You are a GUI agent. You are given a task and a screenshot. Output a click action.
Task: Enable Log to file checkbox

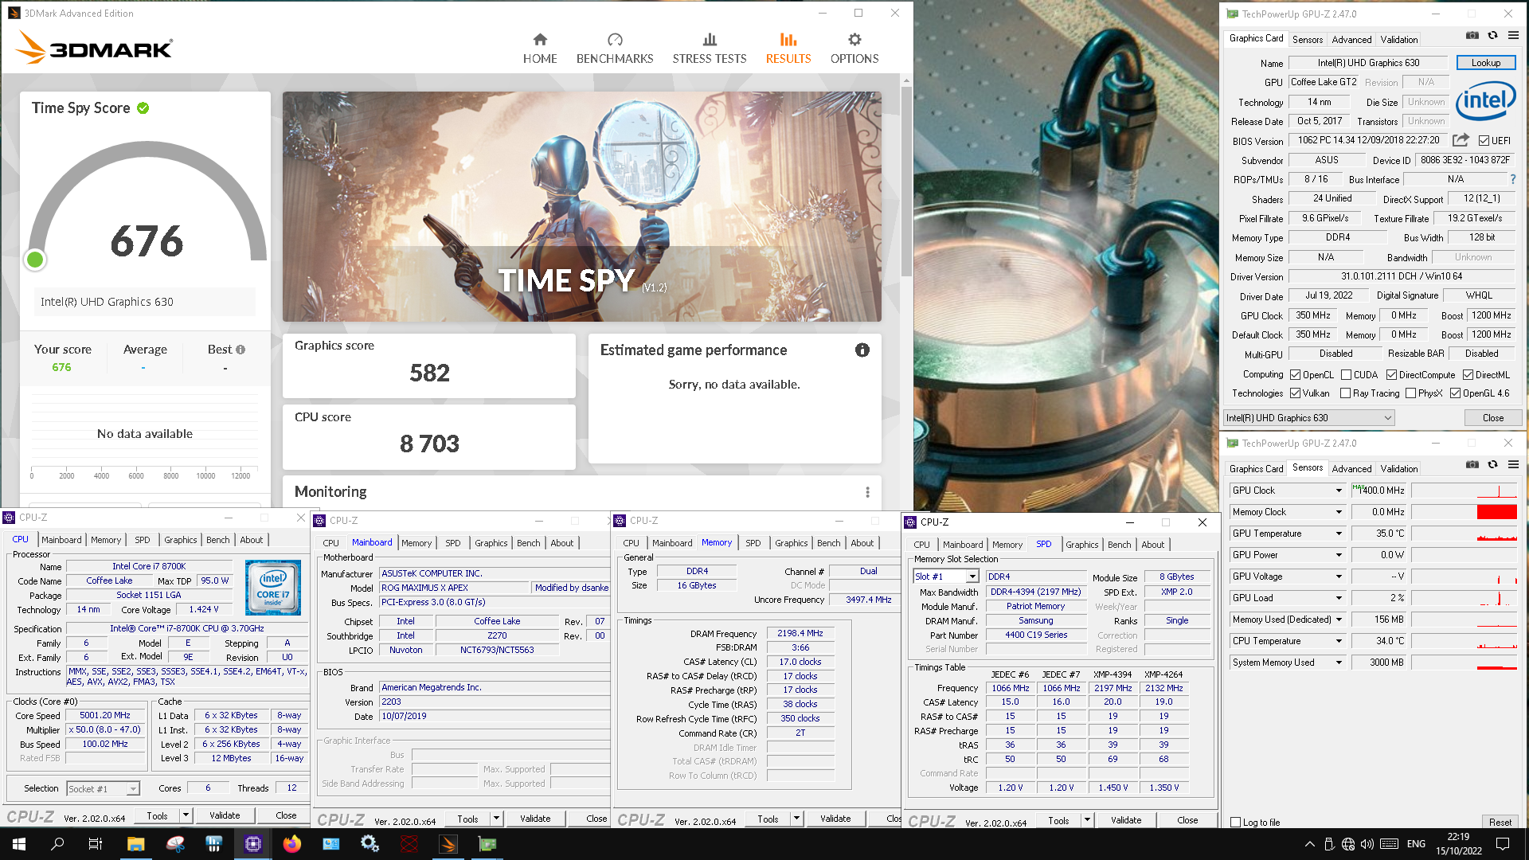pyautogui.click(x=1236, y=823)
